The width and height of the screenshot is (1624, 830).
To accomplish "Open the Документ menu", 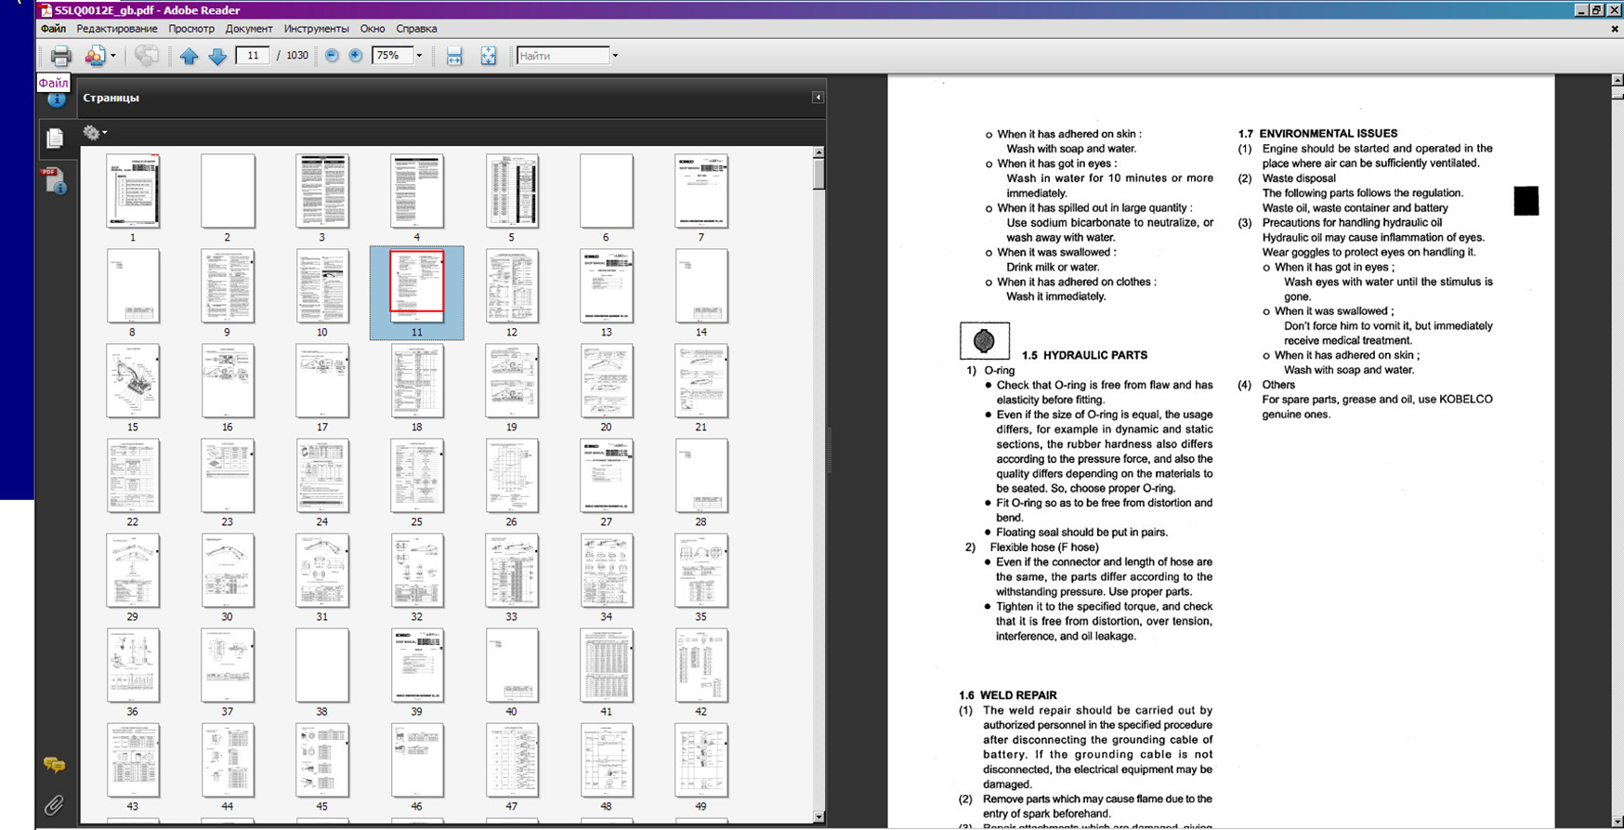I will [x=249, y=29].
